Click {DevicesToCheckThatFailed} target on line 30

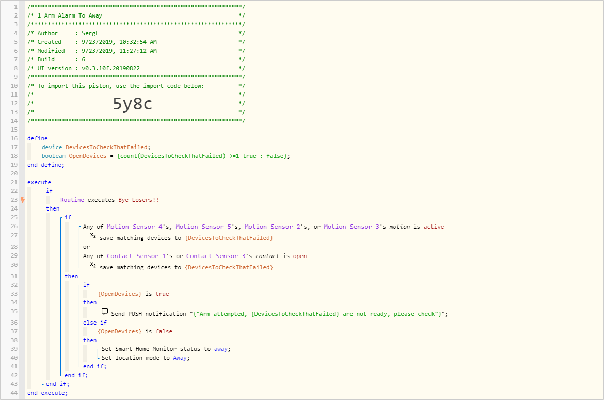[229, 267]
